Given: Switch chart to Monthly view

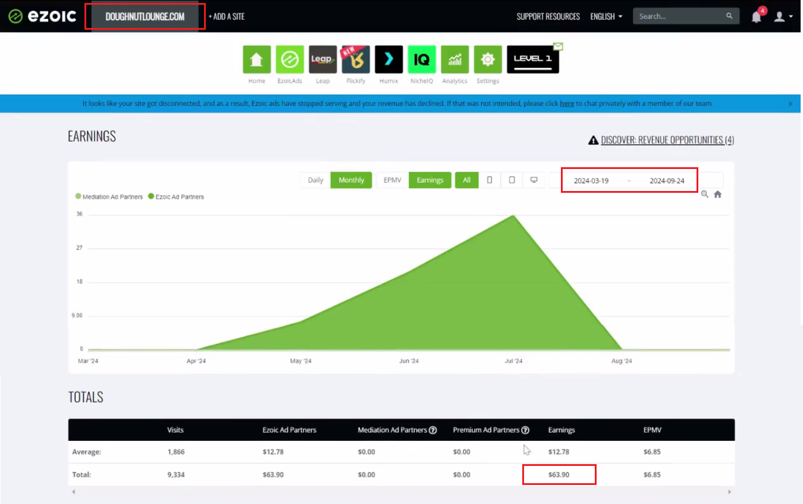Looking at the screenshot, I should (352, 180).
